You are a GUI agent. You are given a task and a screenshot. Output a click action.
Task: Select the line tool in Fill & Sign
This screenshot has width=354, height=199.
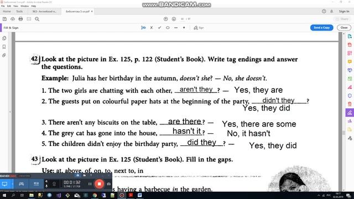coord(176,28)
